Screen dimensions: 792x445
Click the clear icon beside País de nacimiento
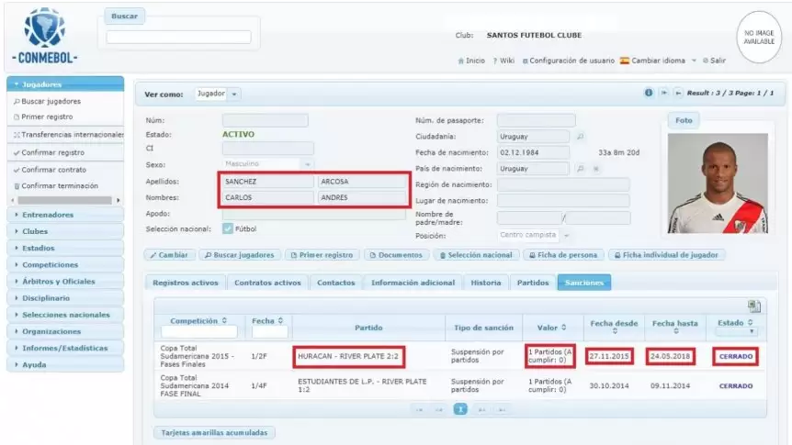pos(595,169)
